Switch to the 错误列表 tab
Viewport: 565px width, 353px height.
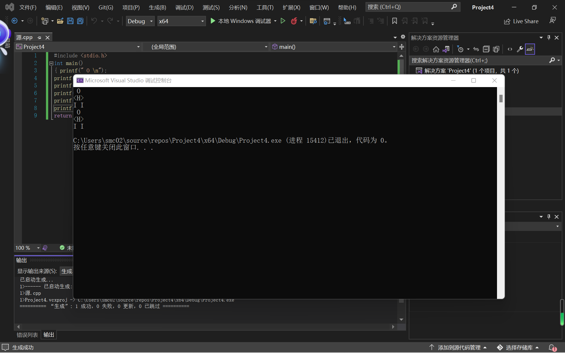tap(27, 335)
